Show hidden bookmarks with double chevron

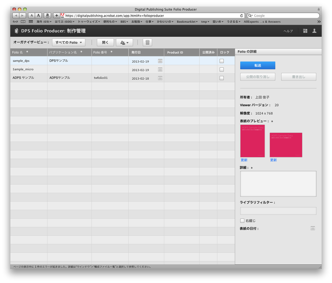point(319,22)
